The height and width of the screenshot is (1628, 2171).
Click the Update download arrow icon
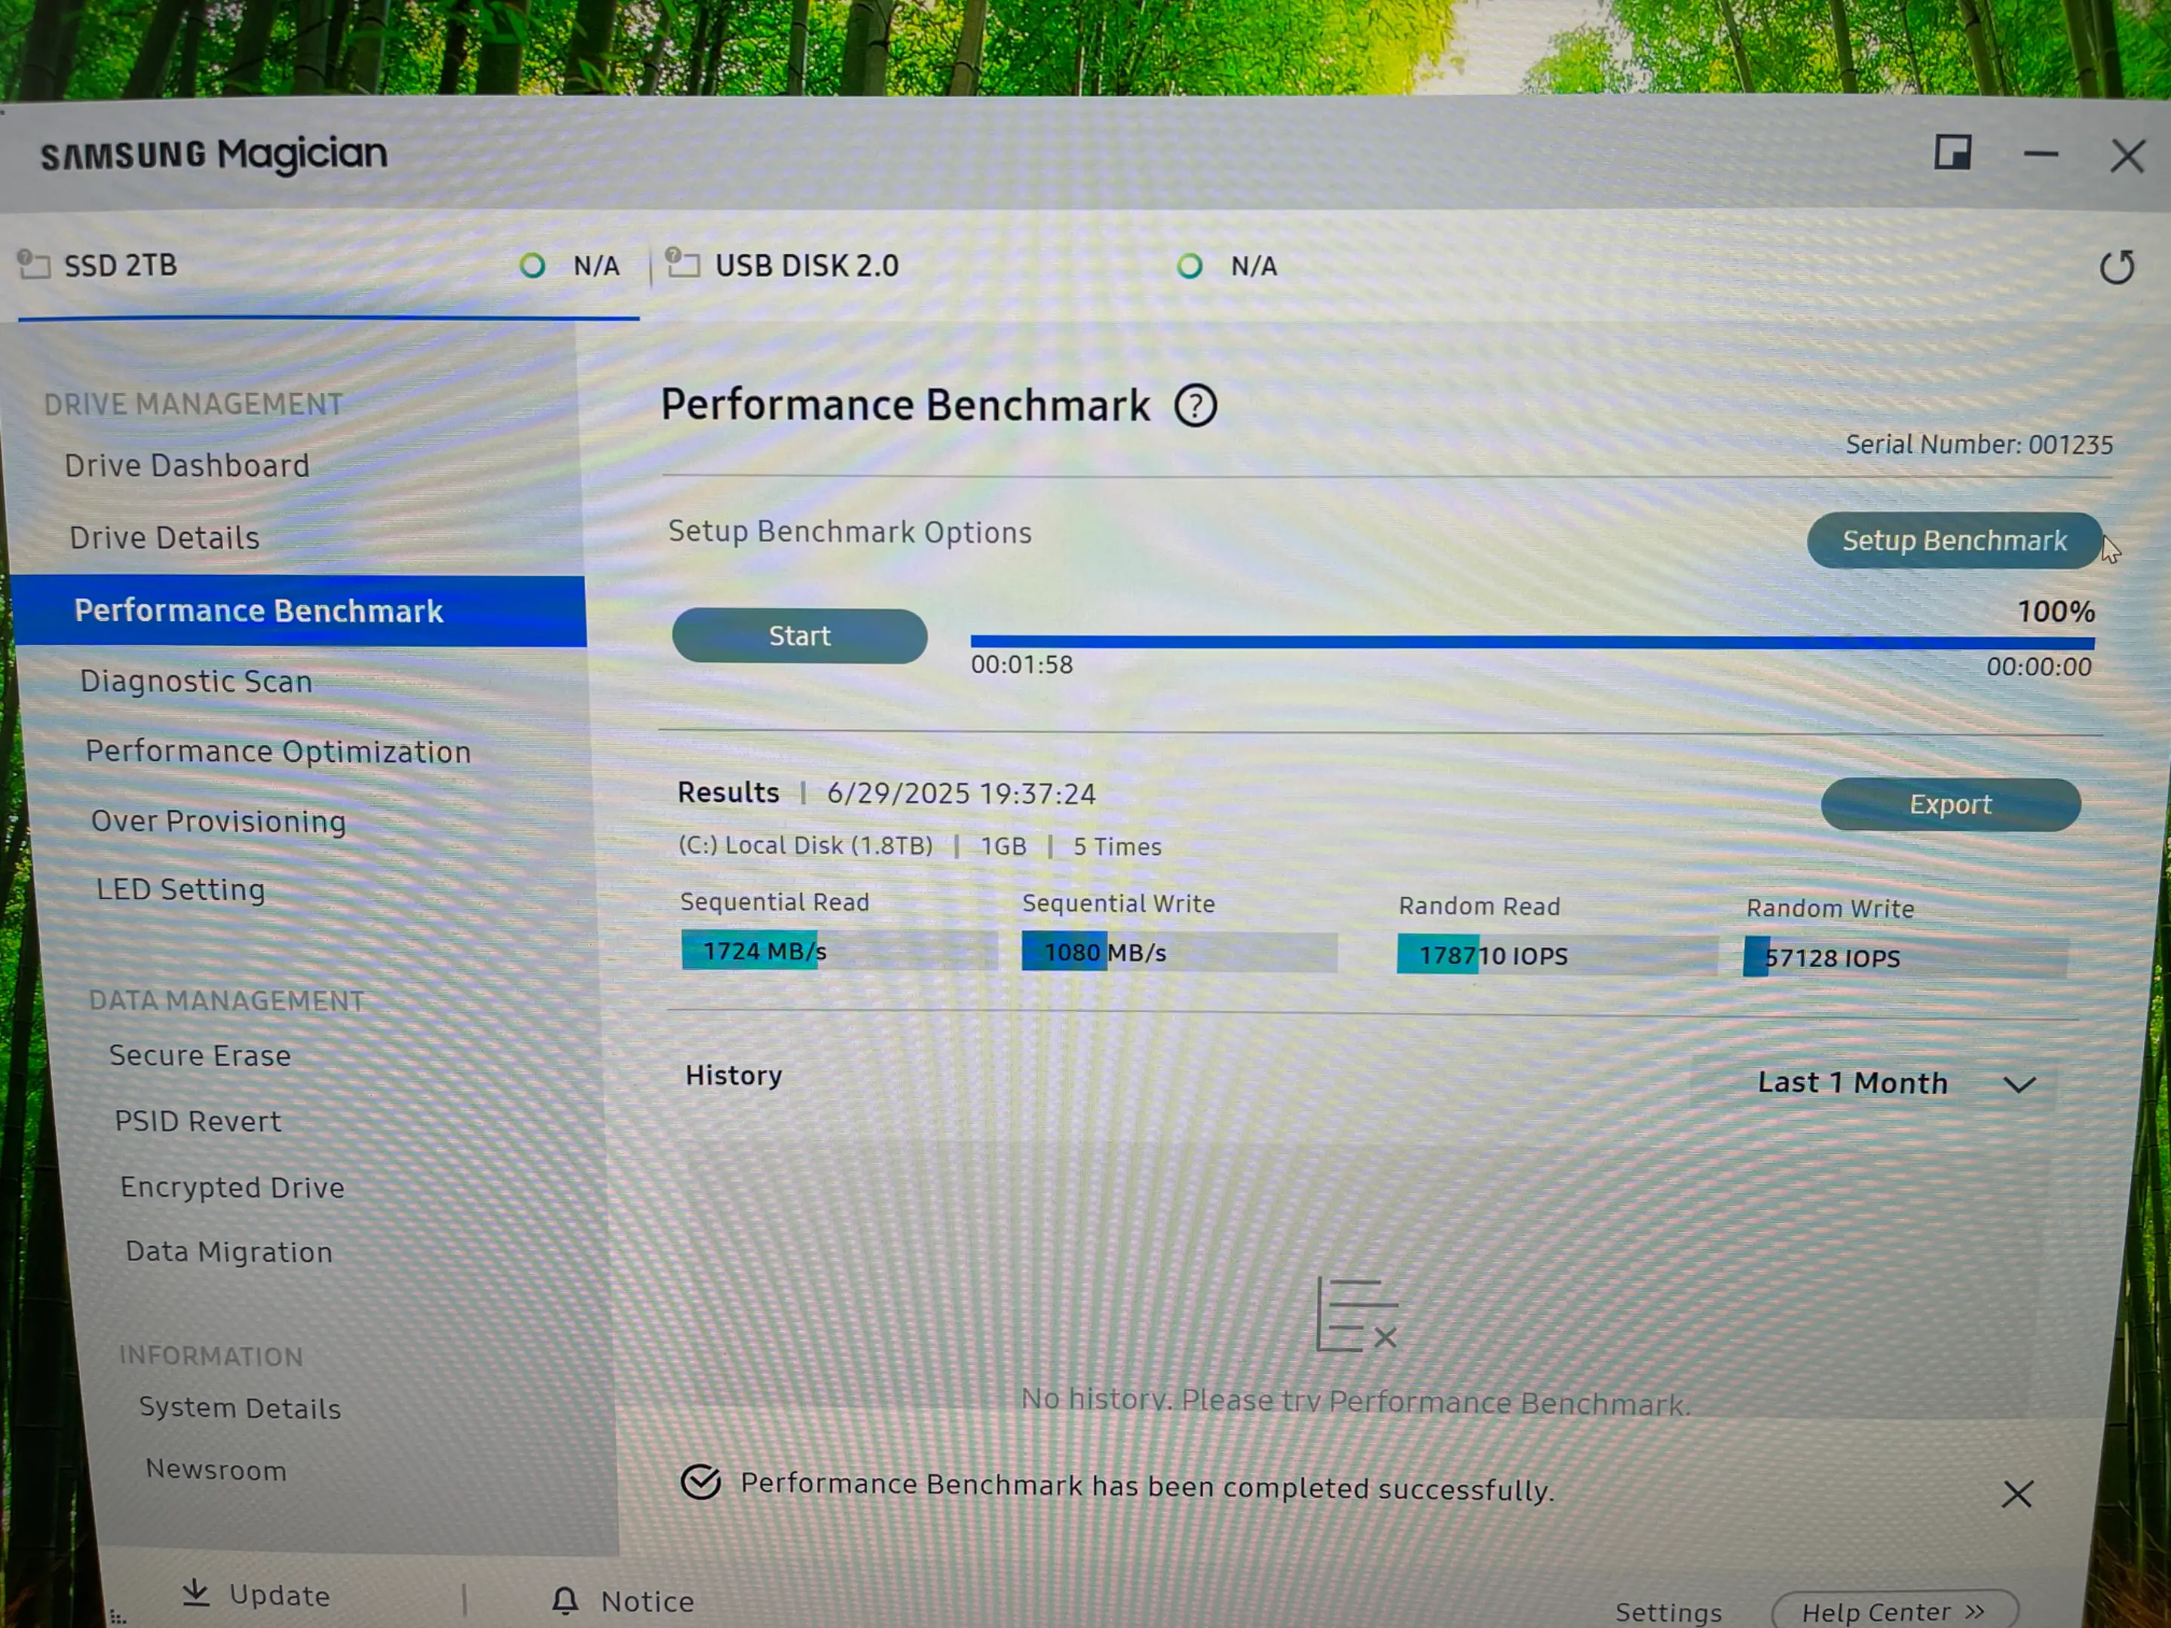pos(196,1593)
